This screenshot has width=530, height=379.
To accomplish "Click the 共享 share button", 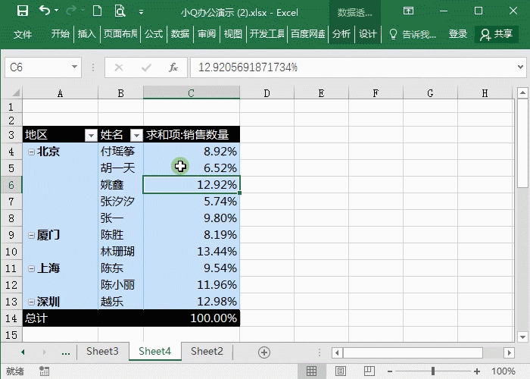I will tap(497, 34).
